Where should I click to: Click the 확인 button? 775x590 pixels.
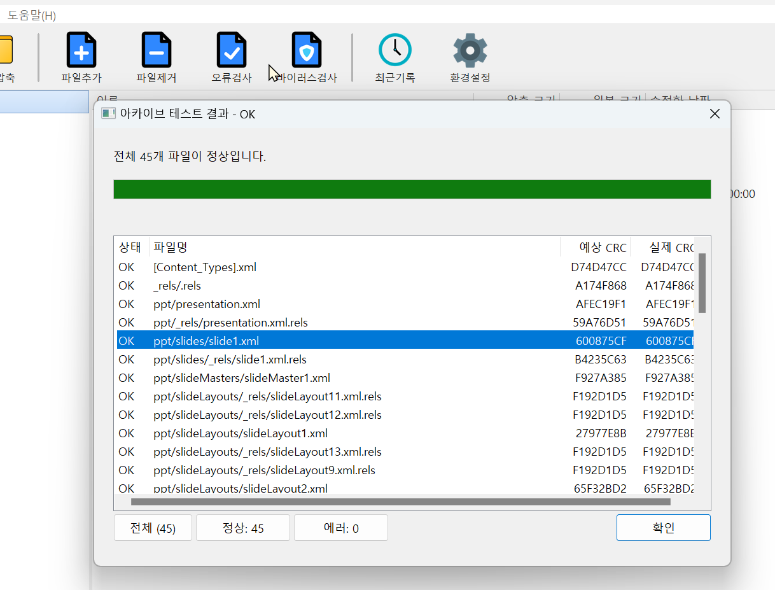tap(664, 528)
